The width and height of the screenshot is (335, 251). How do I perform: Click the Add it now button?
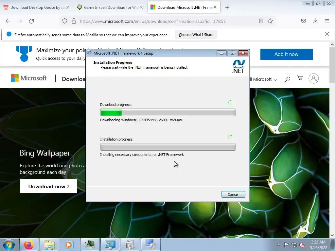tap(286, 54)
